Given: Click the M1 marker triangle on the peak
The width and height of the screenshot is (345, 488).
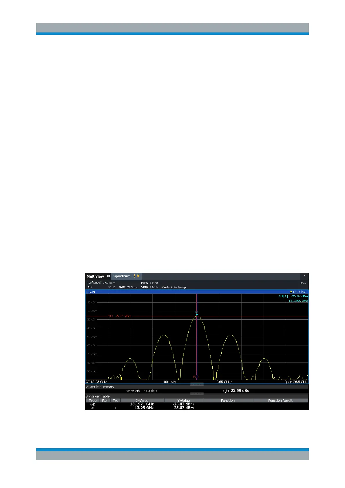Looking at the screenshot, I should tap(197, 314).
